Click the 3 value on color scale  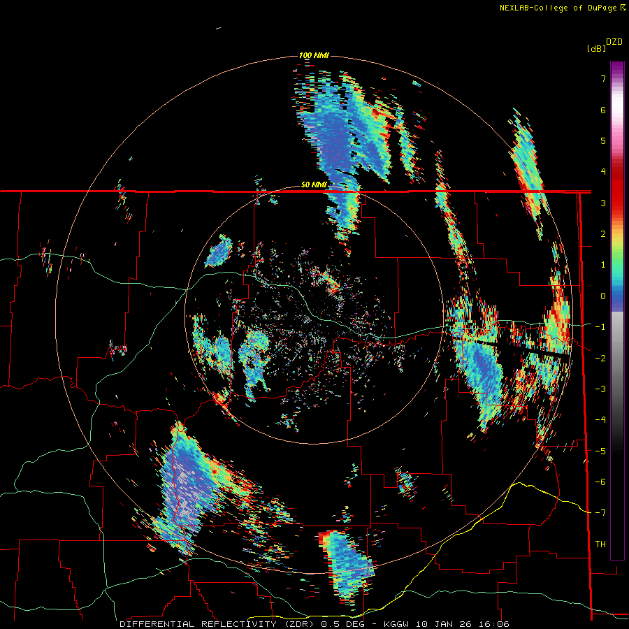603,203
